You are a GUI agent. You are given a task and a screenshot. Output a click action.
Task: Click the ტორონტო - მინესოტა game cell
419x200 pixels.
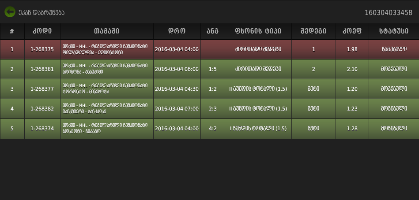[x=106, y=89]
